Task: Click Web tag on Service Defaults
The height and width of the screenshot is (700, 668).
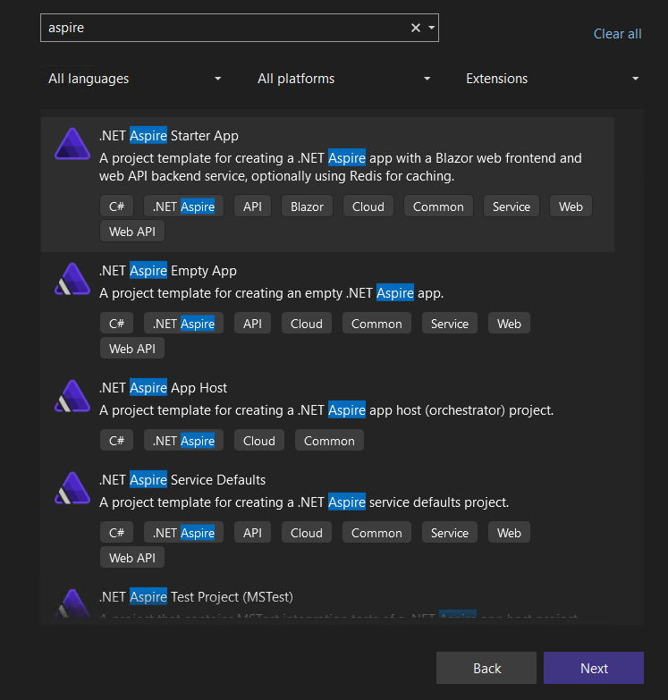Action: pos(509,532)
